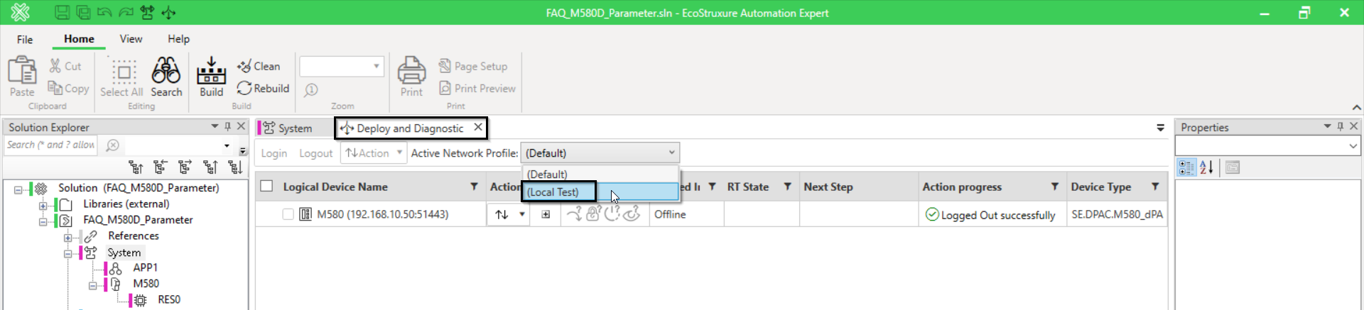Open Page Setup
Screen dimensions: 1364x310
coord(473,66)
